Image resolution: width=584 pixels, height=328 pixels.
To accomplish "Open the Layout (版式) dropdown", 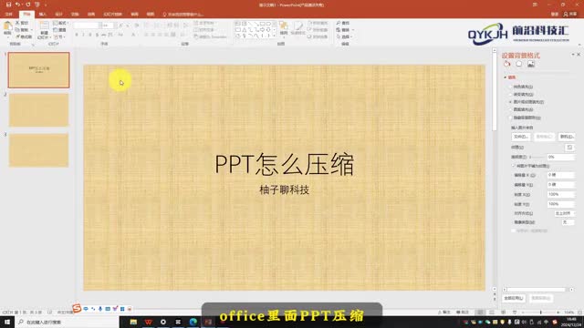I will [60, 23].
